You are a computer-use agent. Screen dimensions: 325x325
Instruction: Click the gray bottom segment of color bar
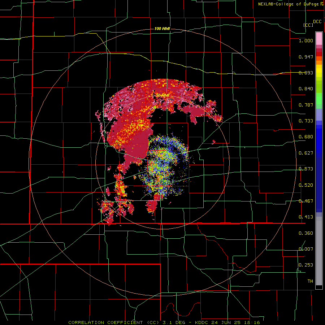coord(319,251)
